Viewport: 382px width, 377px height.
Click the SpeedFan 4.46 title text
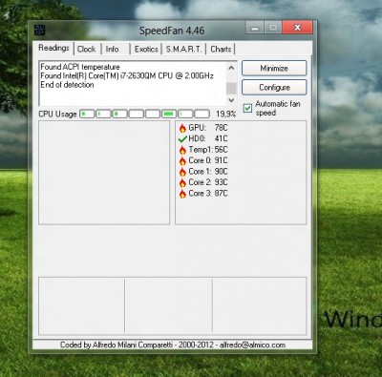coord(172,31)
